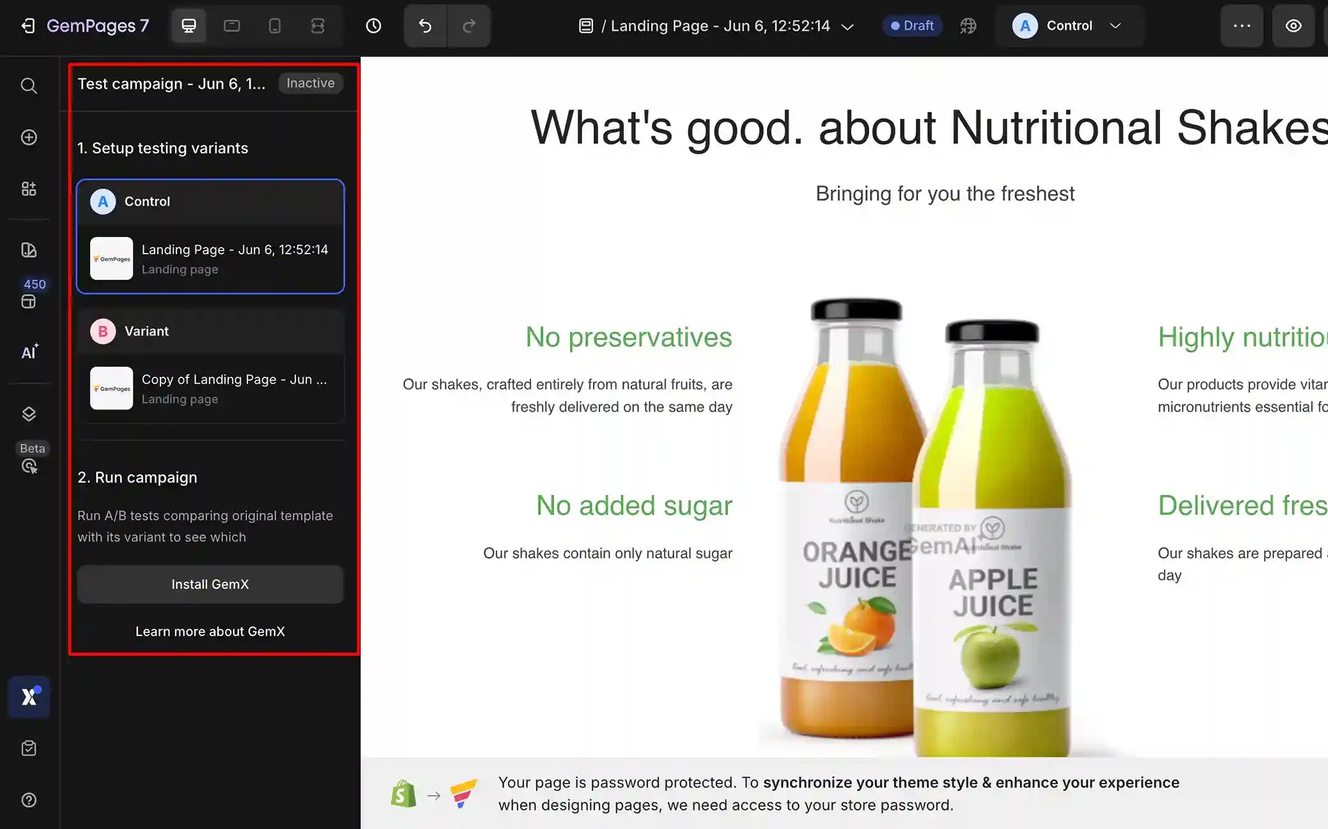Select the stacked layout view icon
The width and height of the screenshot is (1328, 829).
coord(318,26)
